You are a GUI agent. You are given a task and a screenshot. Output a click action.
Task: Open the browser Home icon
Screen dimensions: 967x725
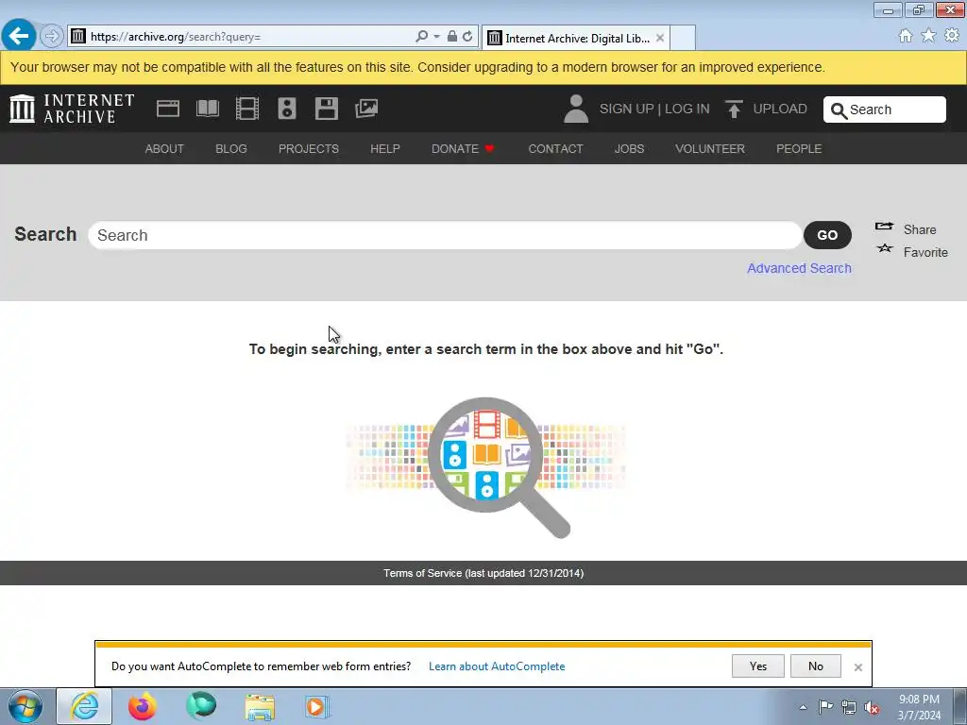(906, 36)
